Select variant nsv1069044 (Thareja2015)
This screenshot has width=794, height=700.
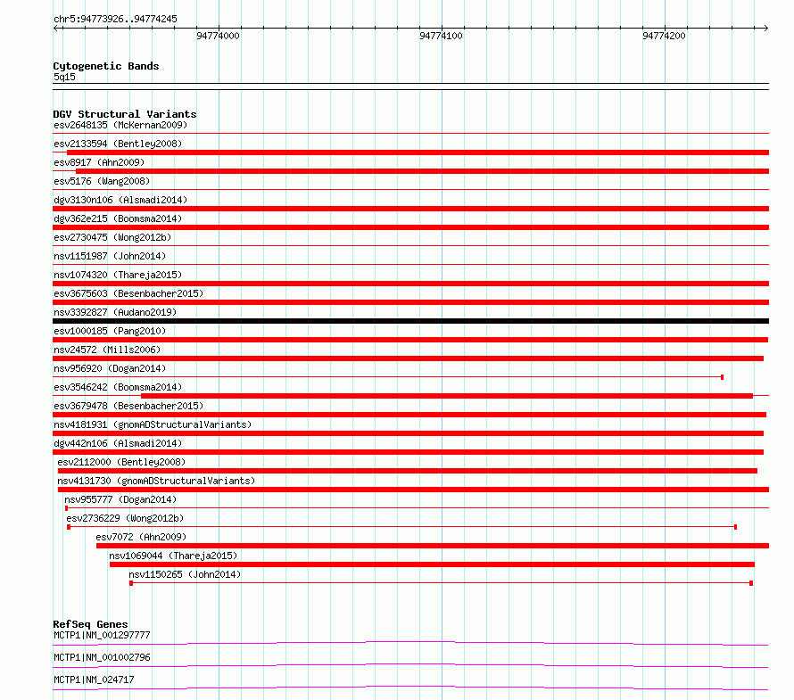click(x=173, y=556)
